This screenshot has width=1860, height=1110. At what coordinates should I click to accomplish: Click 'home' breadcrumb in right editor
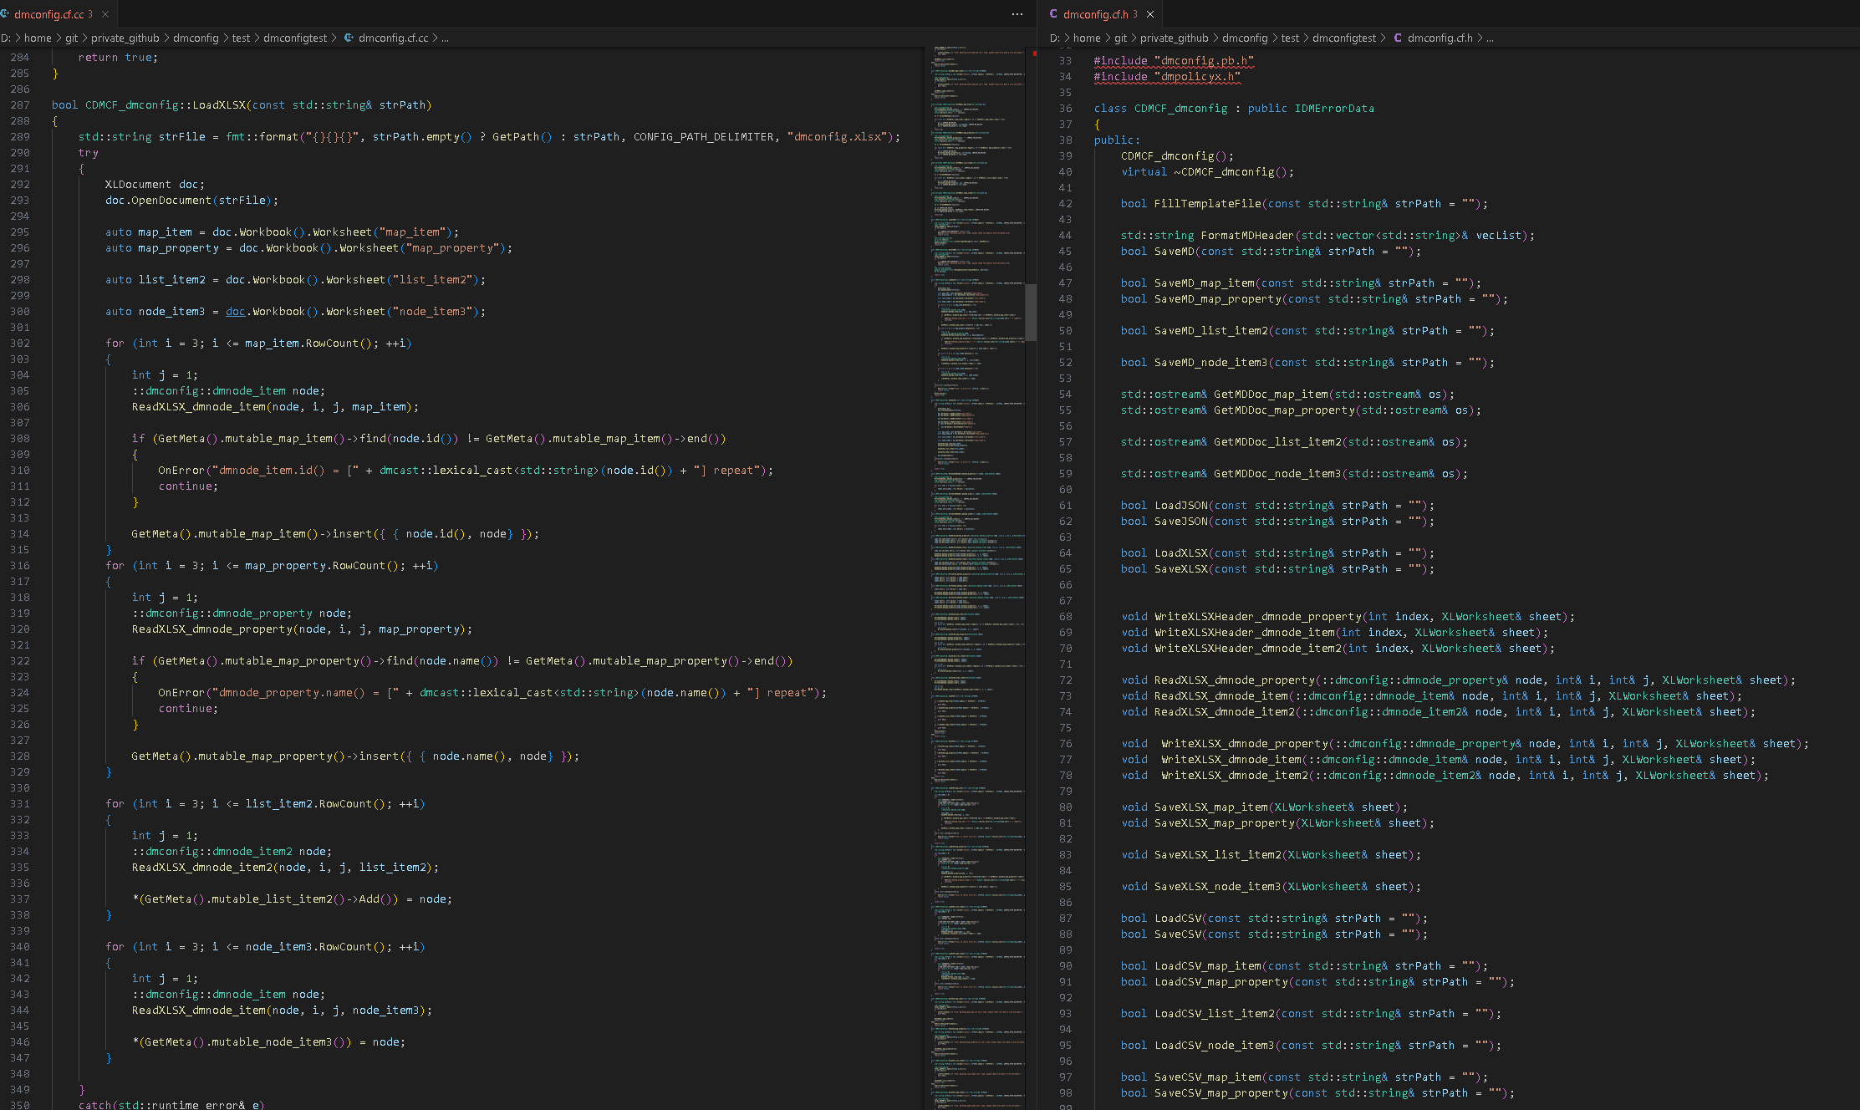(1086, 38)
